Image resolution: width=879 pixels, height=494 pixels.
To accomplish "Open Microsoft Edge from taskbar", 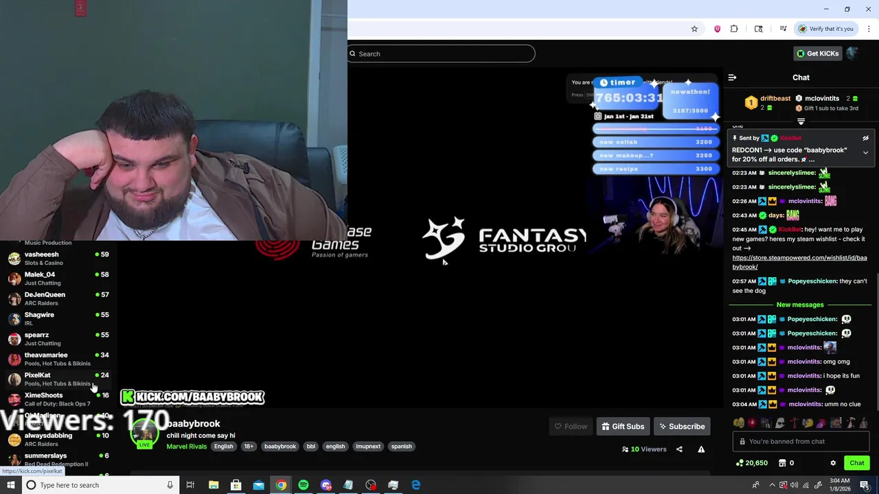I will point(416,485).
